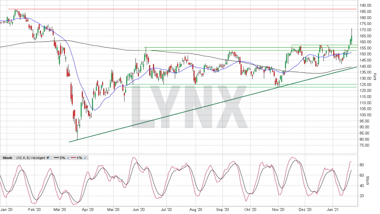Click the globe icon next to Verzögert
The width and height of the screenshot is (380, 214).
[x=48, y=158]
